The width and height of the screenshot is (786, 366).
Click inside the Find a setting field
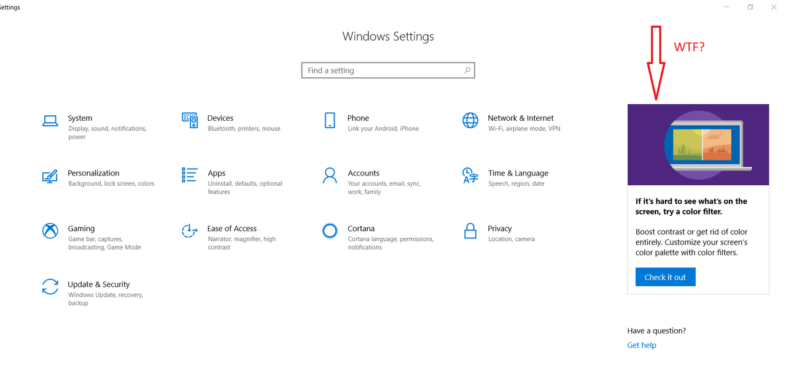388,71
